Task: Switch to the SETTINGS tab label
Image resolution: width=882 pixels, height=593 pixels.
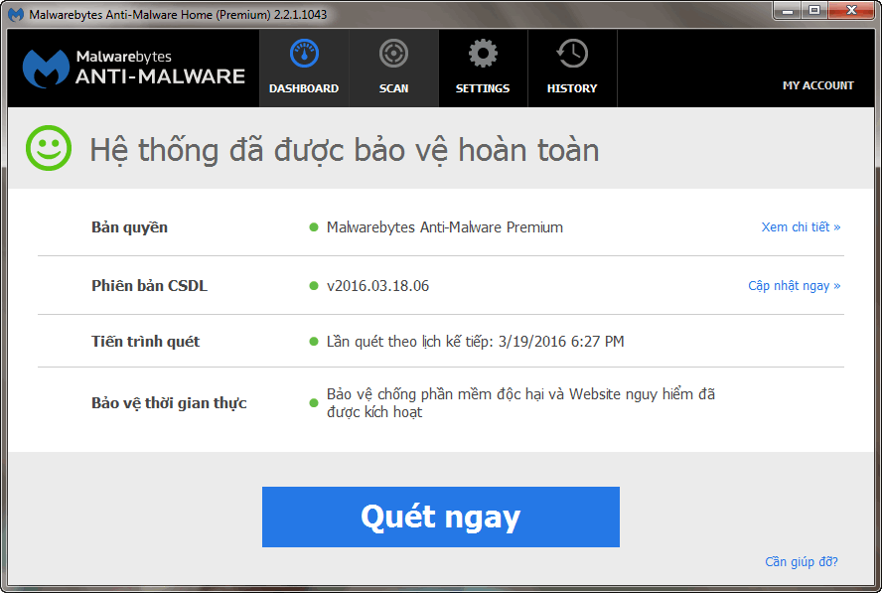Action: pos(483,88)
